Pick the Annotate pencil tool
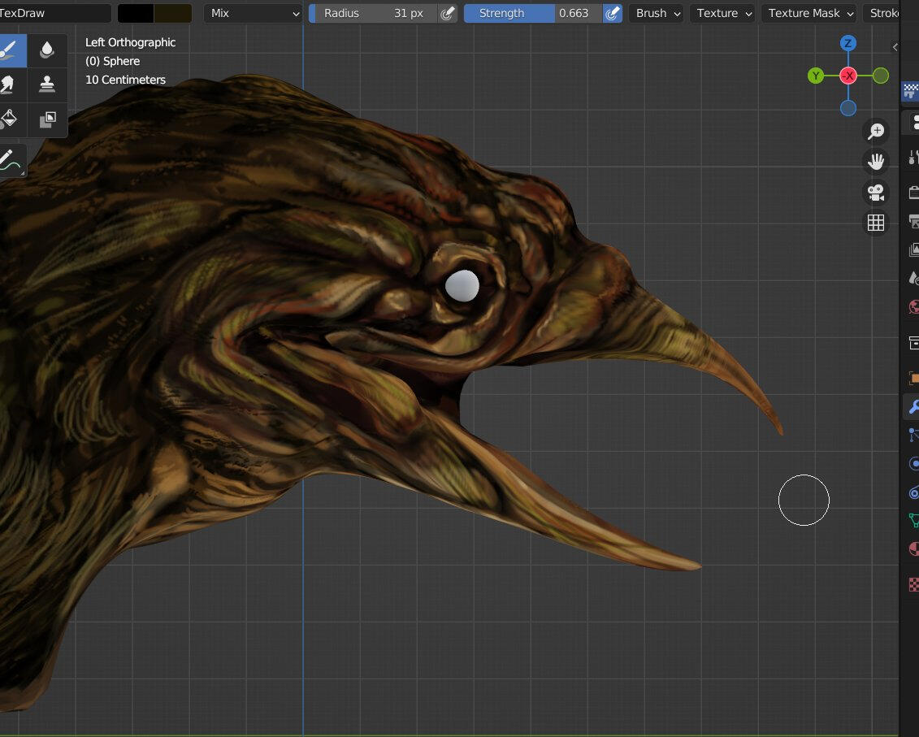Viewport: 919px width, 737px height. pyautogui.click(x=10, y=160)
